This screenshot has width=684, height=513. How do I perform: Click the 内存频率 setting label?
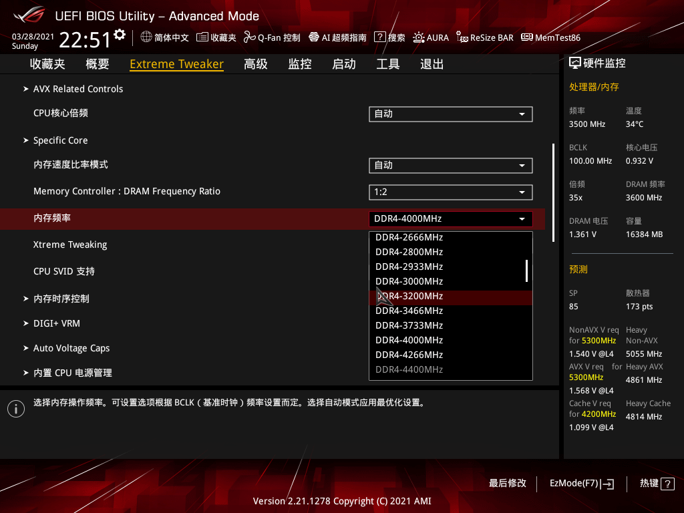pos(52,218)
